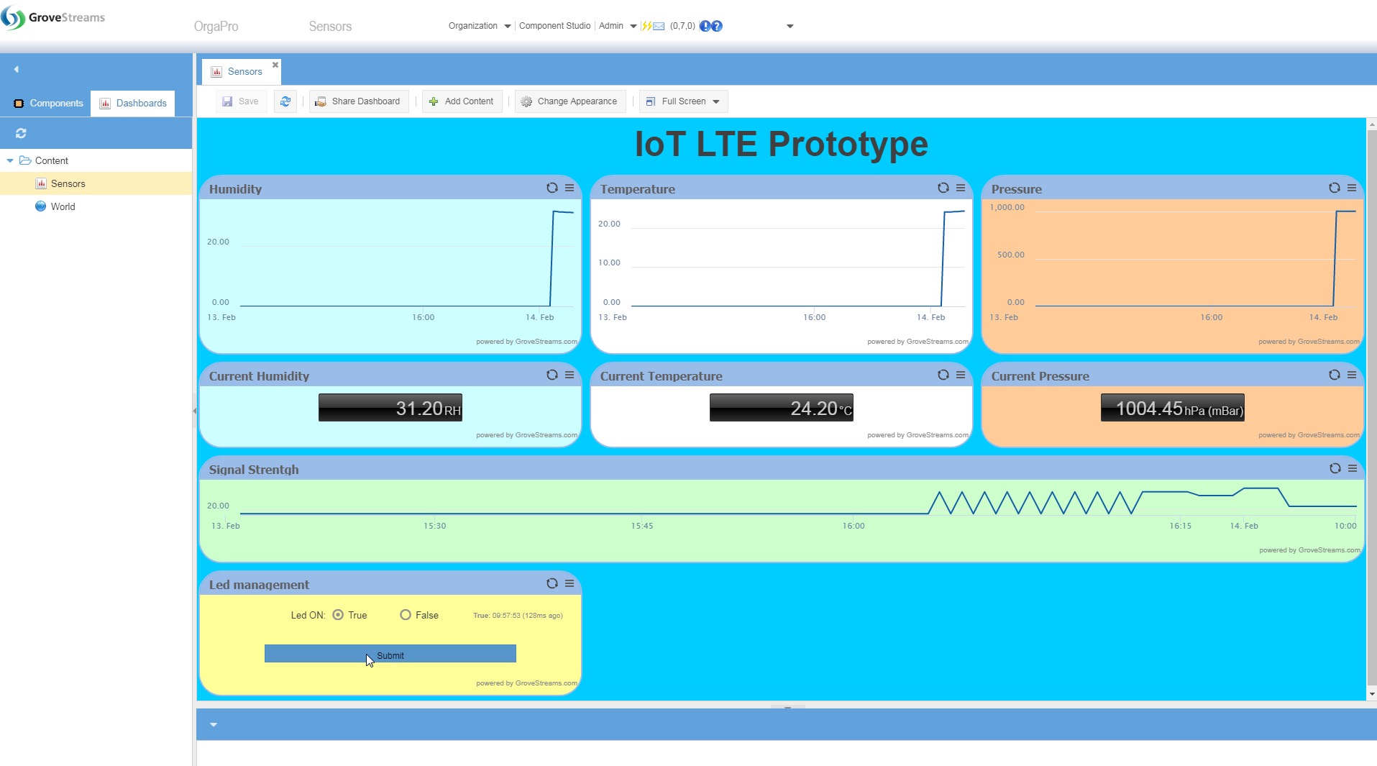Collapse the Content folder tree node
Image resolution: width=1377 pixels, height=766 pixels.
[10, 160]
